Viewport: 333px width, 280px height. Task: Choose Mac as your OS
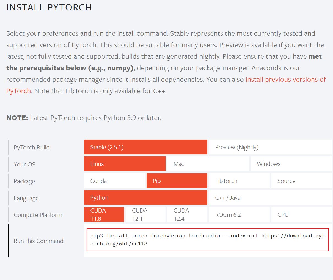pos(207,164)
